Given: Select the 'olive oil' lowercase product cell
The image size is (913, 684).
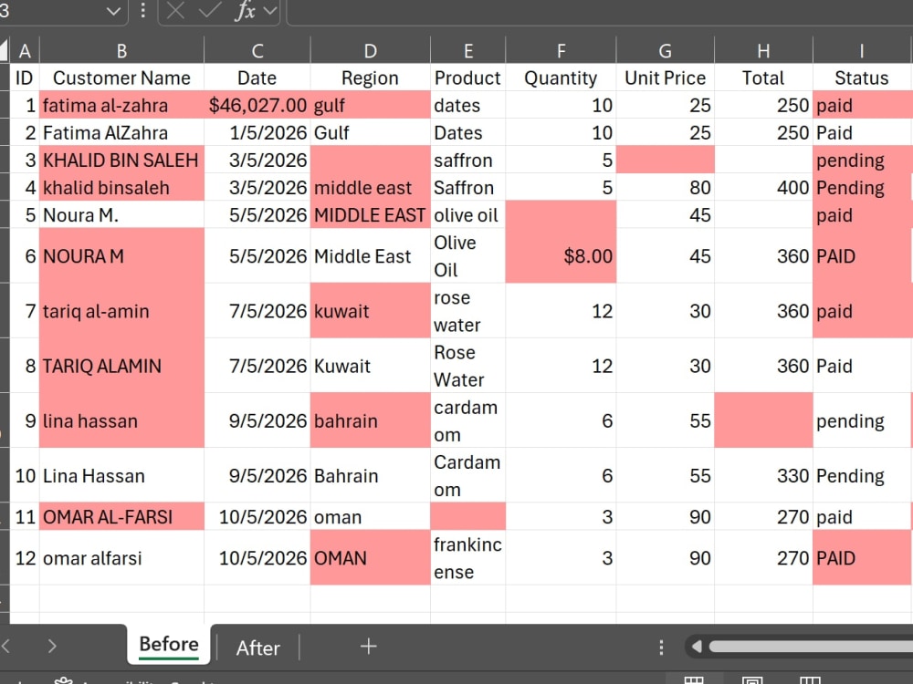Looking at the screenshot, I should point(468,214).
